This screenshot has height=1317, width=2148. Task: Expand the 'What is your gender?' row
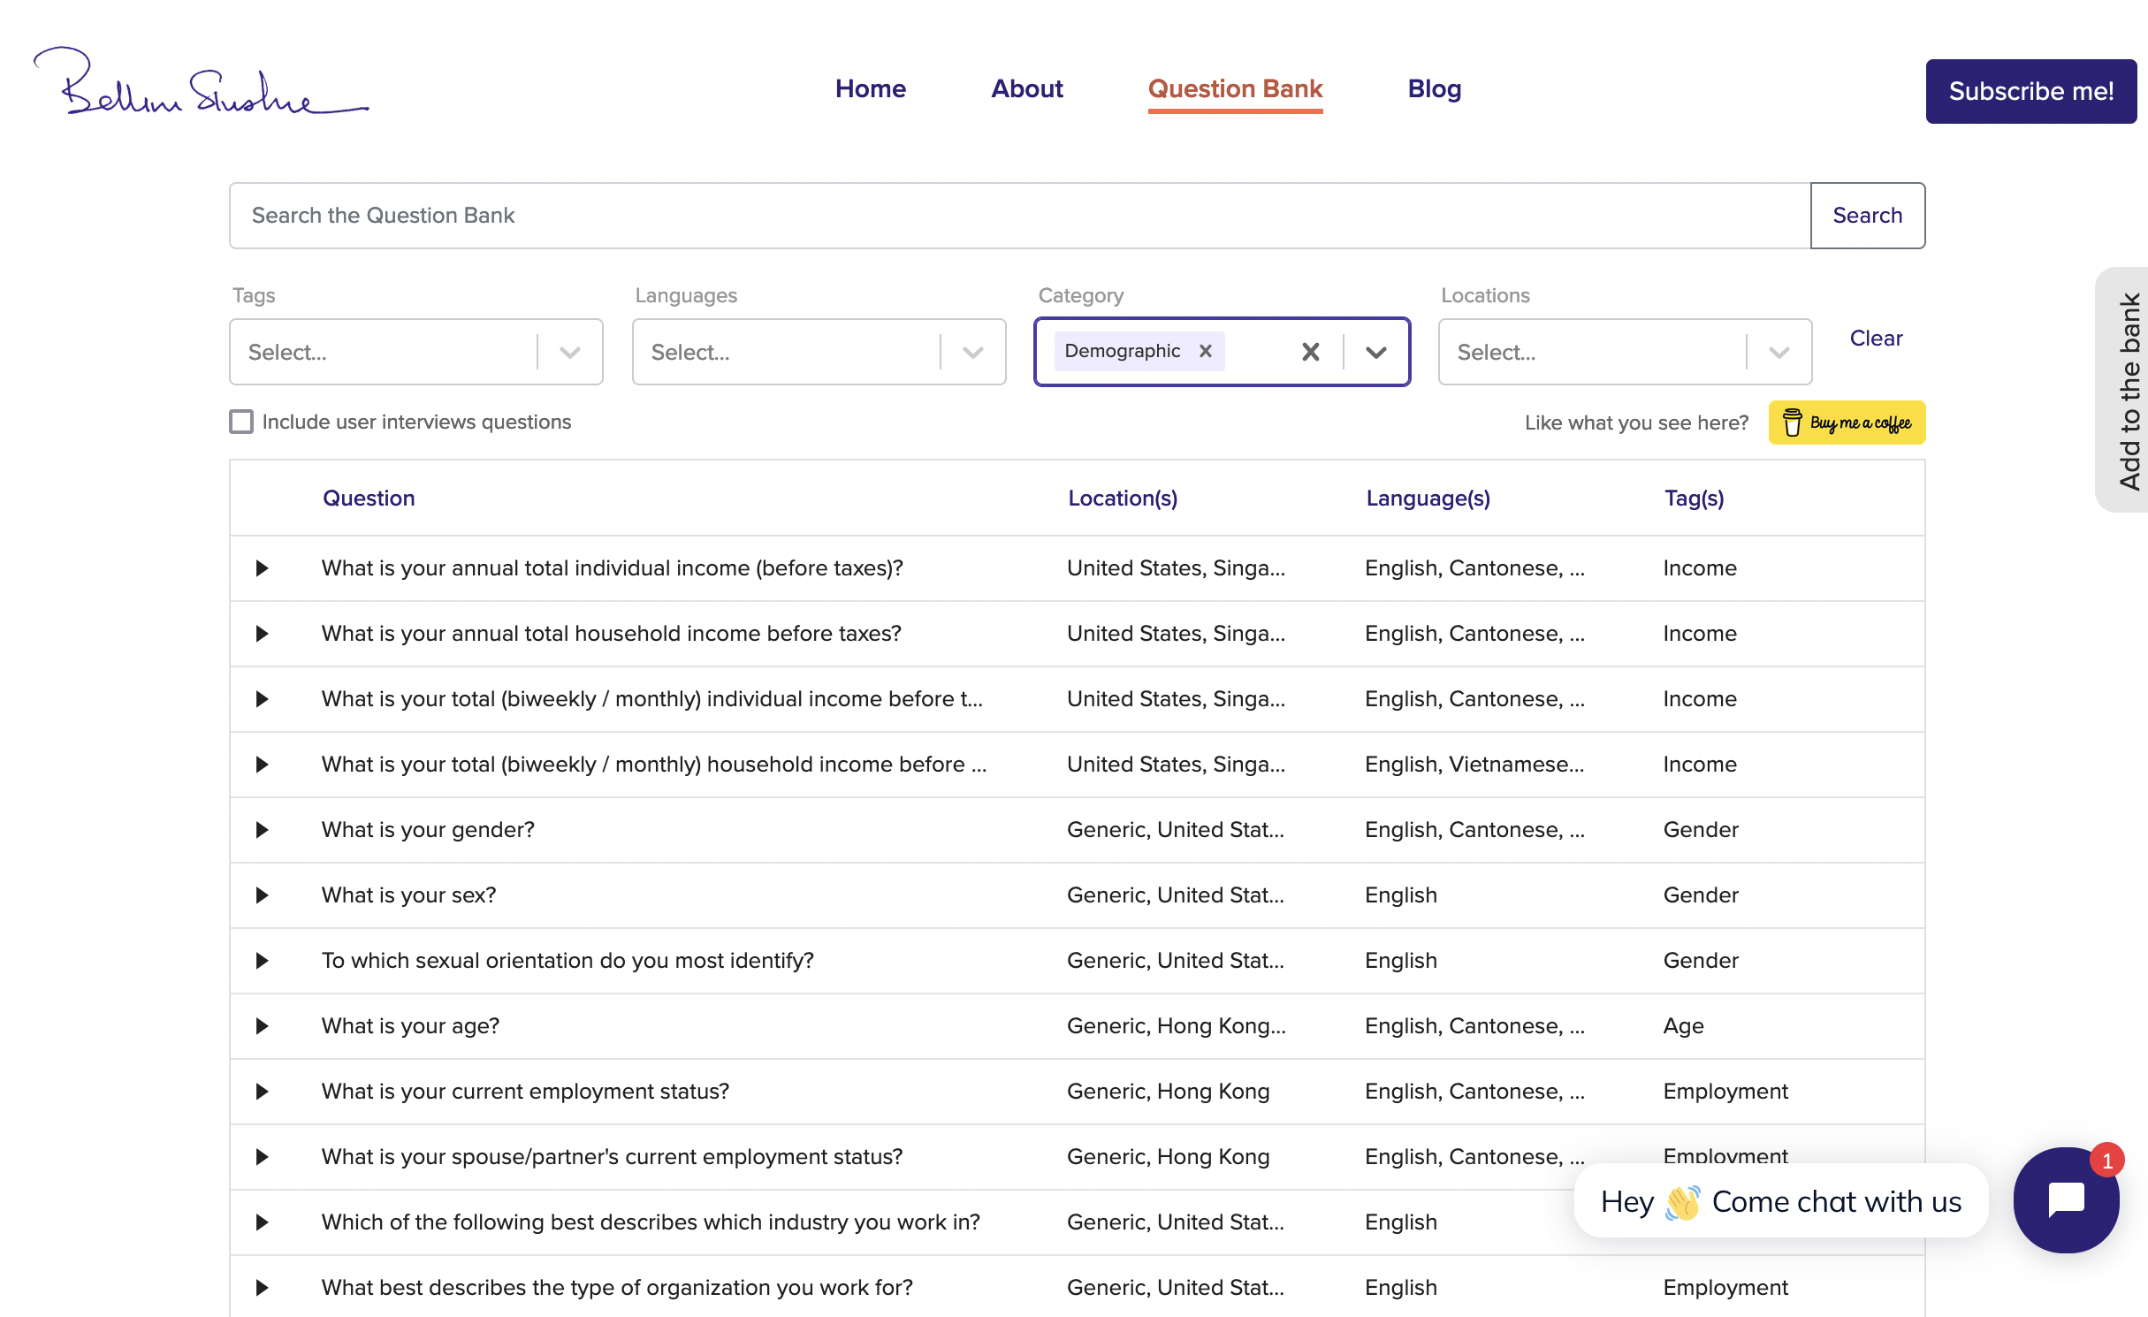(262, 830)
